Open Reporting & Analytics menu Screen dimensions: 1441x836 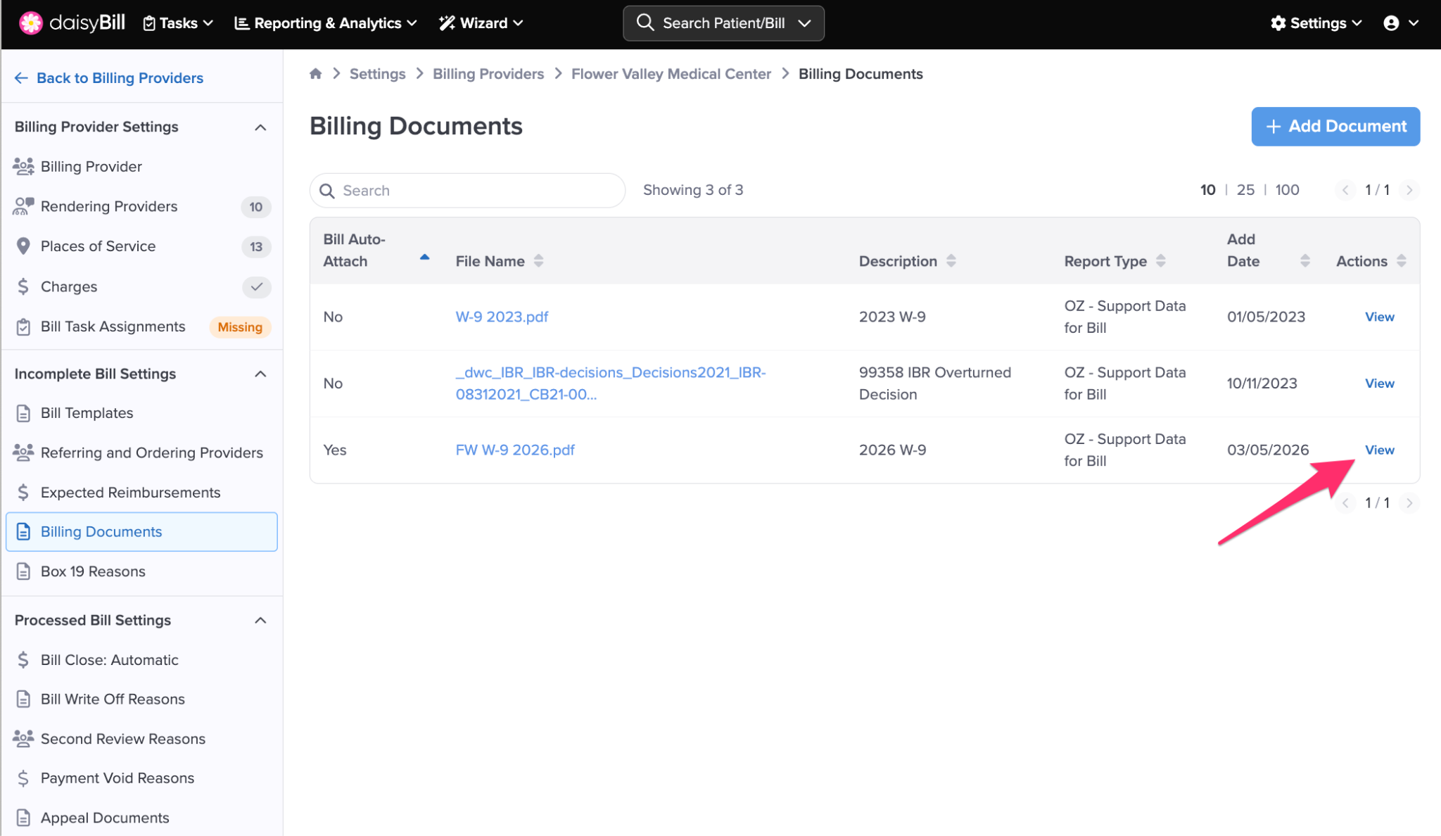[325, 23]
